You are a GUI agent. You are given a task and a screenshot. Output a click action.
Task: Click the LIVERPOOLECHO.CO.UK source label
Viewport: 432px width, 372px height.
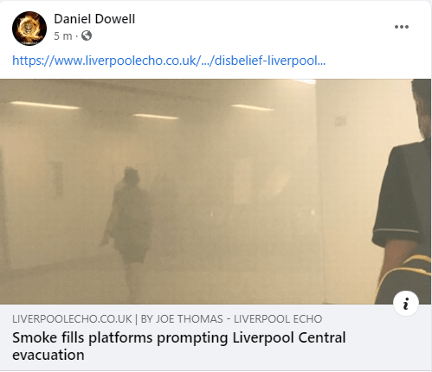(72, 319)
